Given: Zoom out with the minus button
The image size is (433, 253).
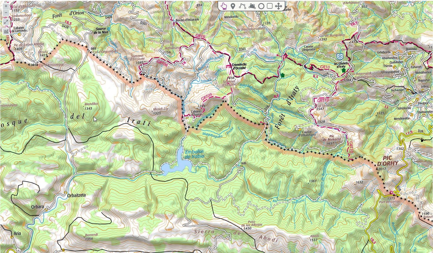Looking at the screenshot, I should [x=6, y=13].
